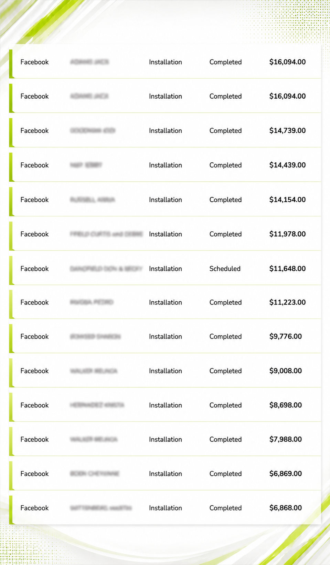330x565 pixels.
Task: Click the $6,868.00 amount in last row
Action: point(285,508)
